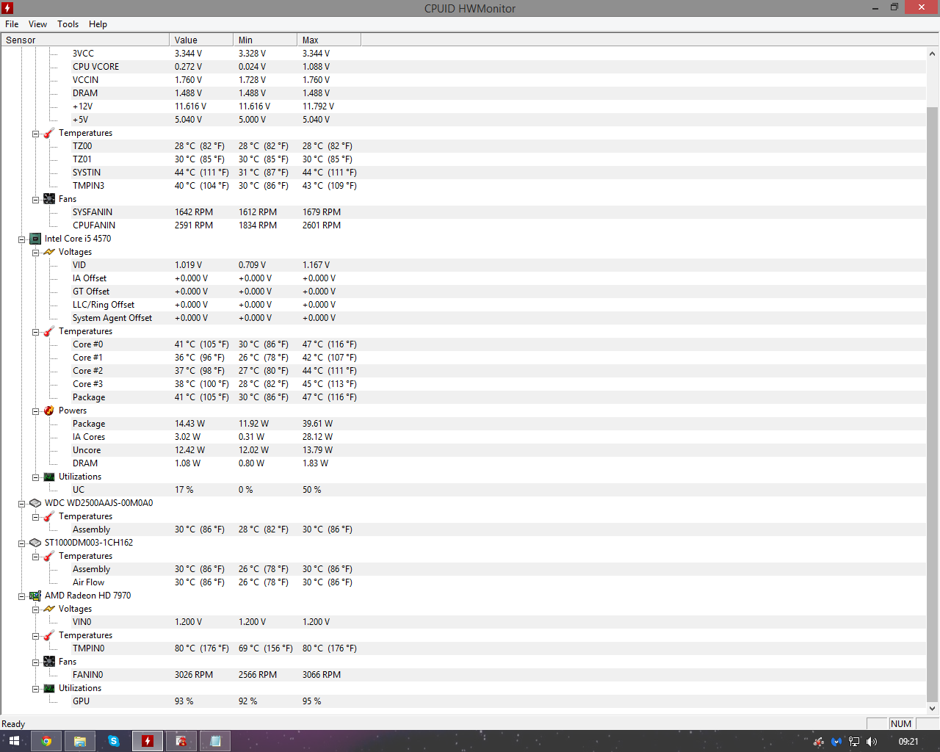
Task: Open Skype from the taskbar
Action: 114,741
